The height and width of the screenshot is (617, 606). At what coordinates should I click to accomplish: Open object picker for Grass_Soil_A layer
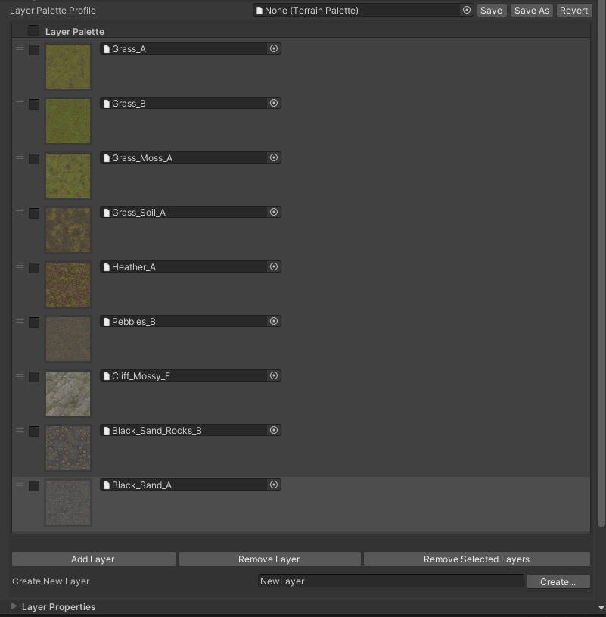click(x=274, y=212)
